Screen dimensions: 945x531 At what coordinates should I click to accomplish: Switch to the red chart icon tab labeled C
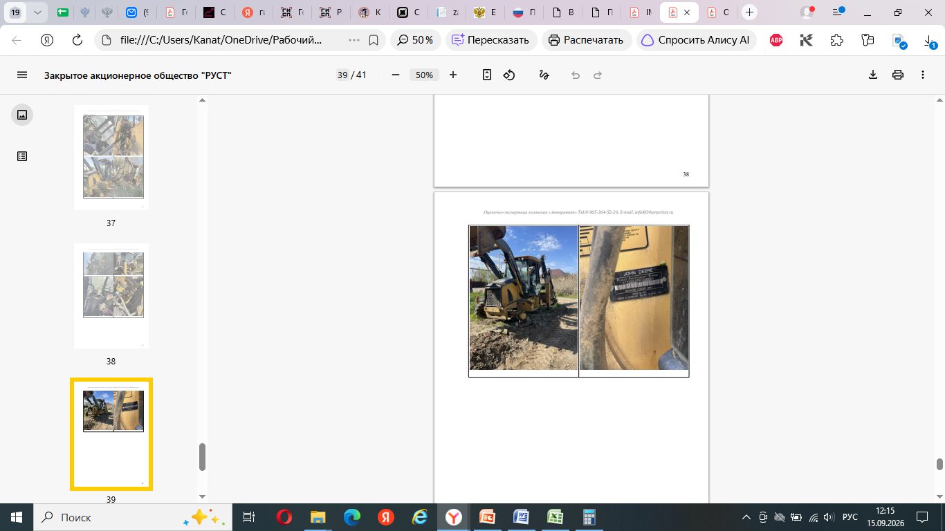tap(215, 12)
